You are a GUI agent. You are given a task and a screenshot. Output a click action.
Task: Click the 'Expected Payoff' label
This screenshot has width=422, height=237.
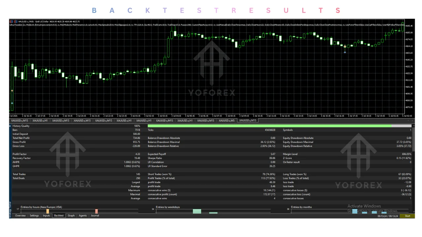click(x=156, y=154)
